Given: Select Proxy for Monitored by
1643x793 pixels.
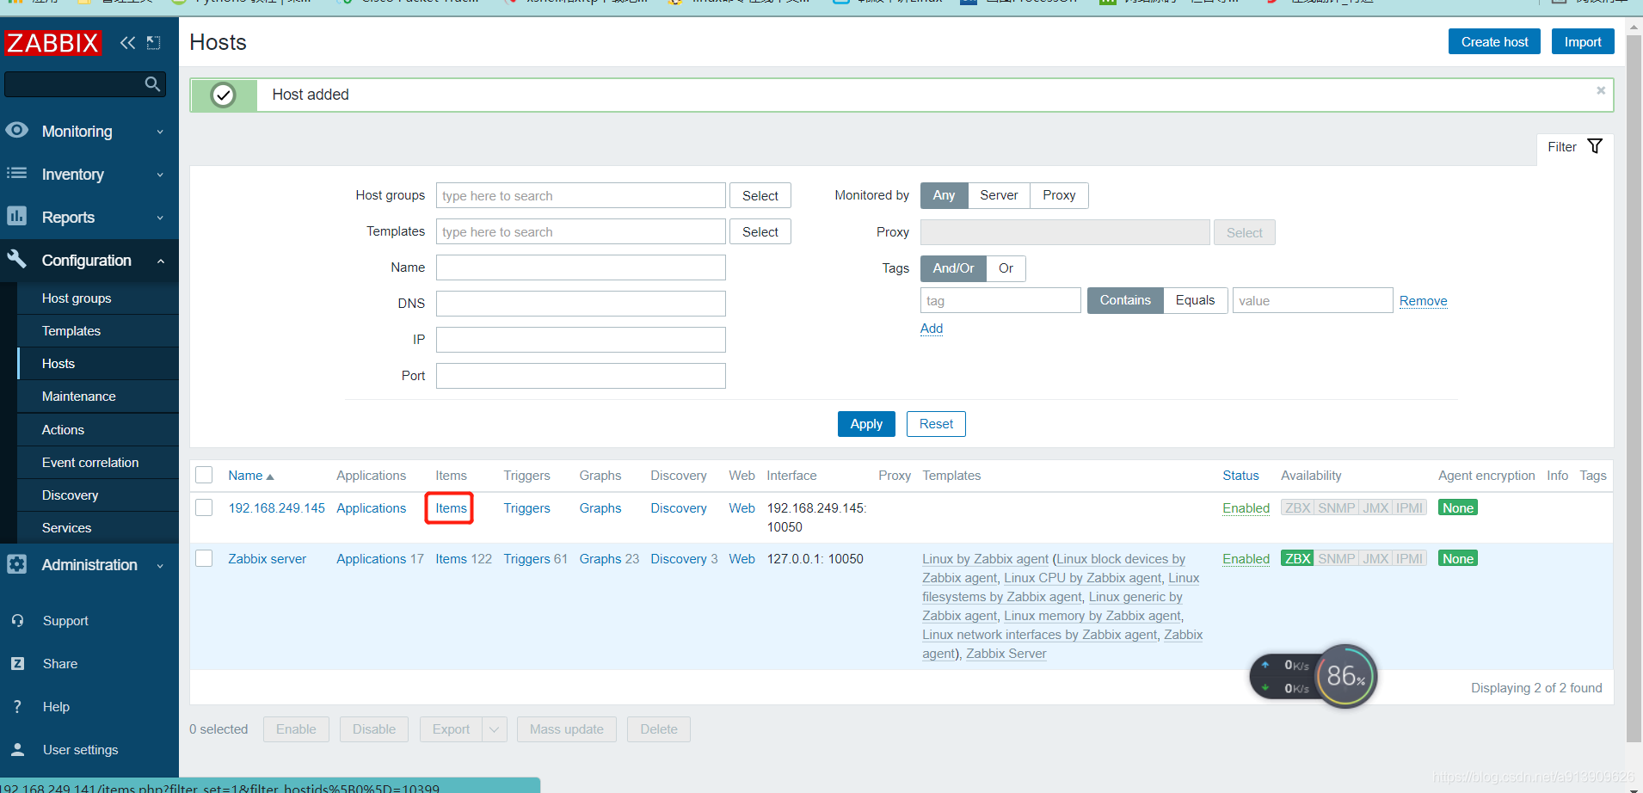Looking at the screenshot, I should [1059, 195].
